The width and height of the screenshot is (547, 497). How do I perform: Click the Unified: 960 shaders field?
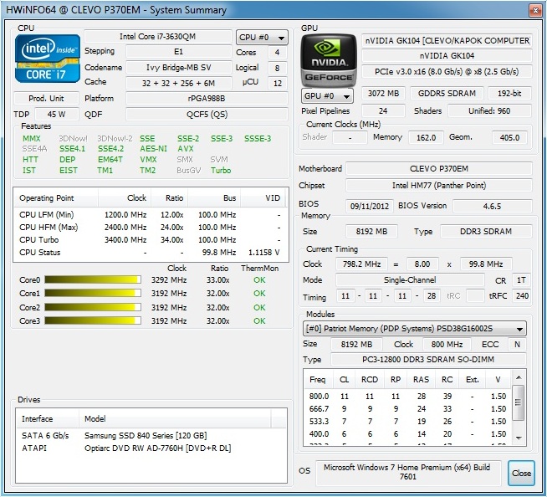(x=489, y=110)
